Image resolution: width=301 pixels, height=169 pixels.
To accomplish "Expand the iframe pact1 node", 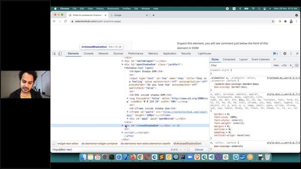I will point(127,112).
